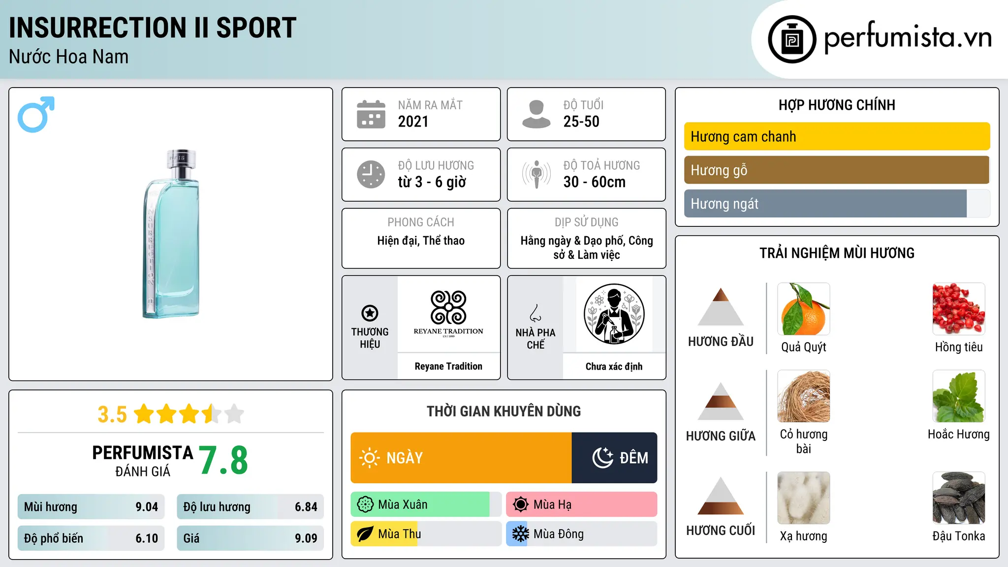Select the Độ lưu hương 6.84 score bar
This screenshot has width=1008, height=567.
click(251, 506)
